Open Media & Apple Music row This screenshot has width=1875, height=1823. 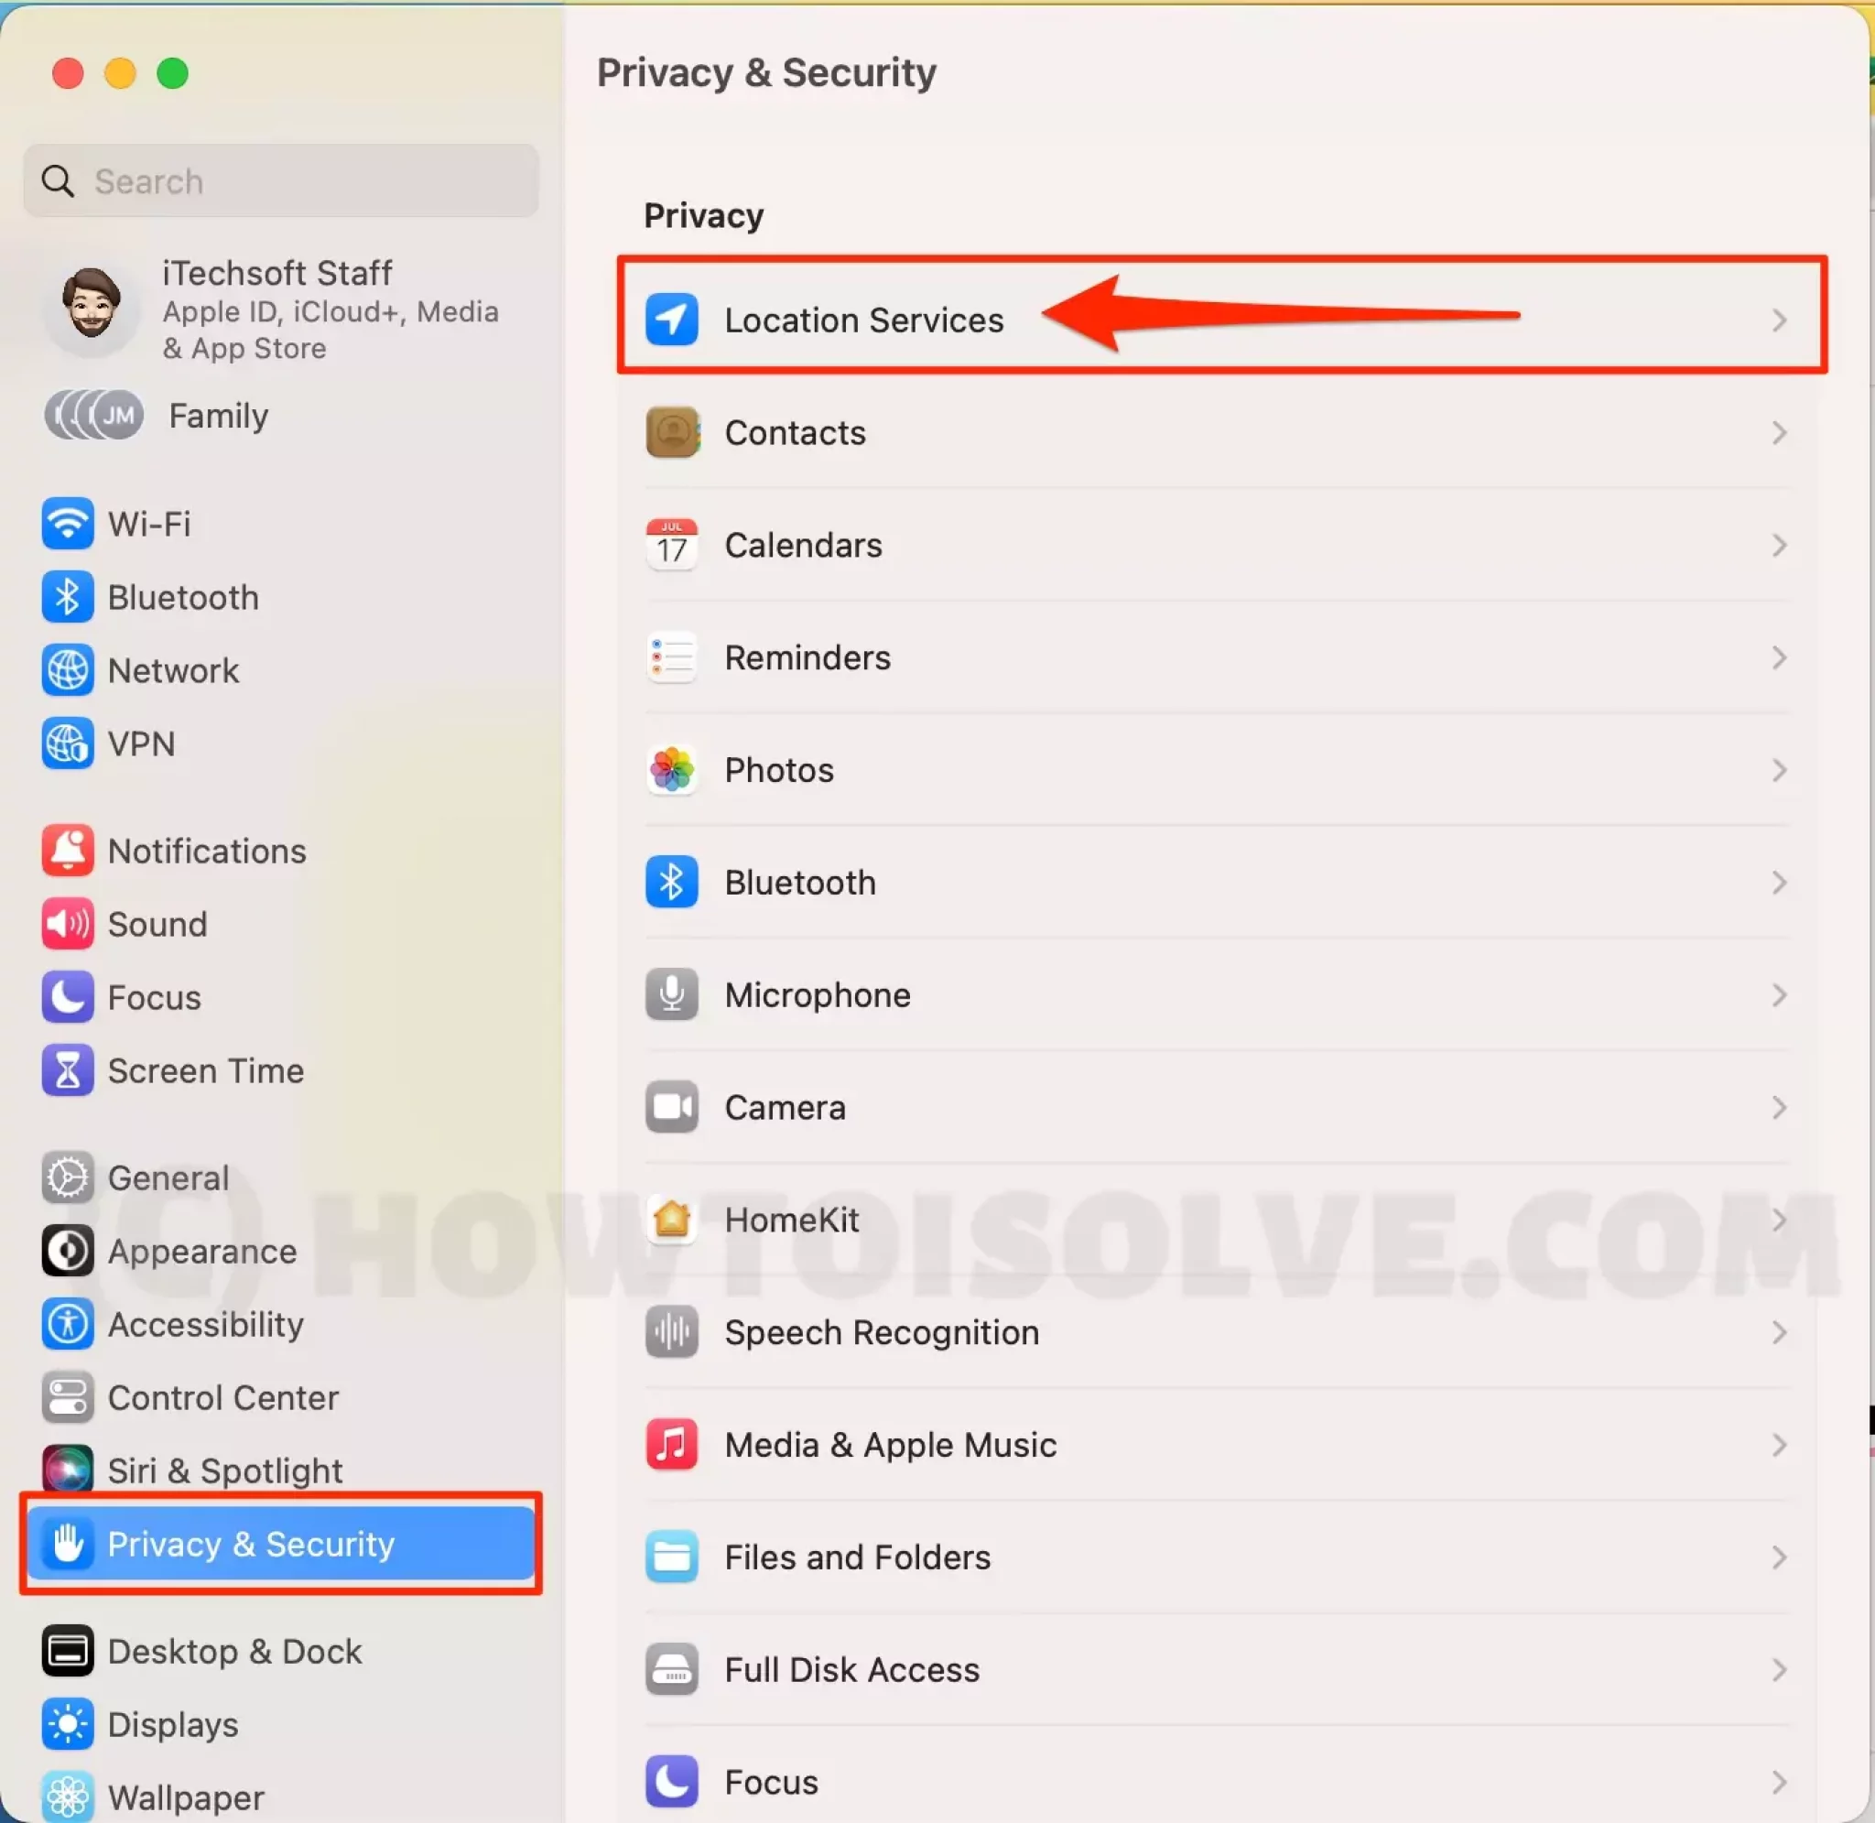pyautogui.click(x=1218, y=1444)
